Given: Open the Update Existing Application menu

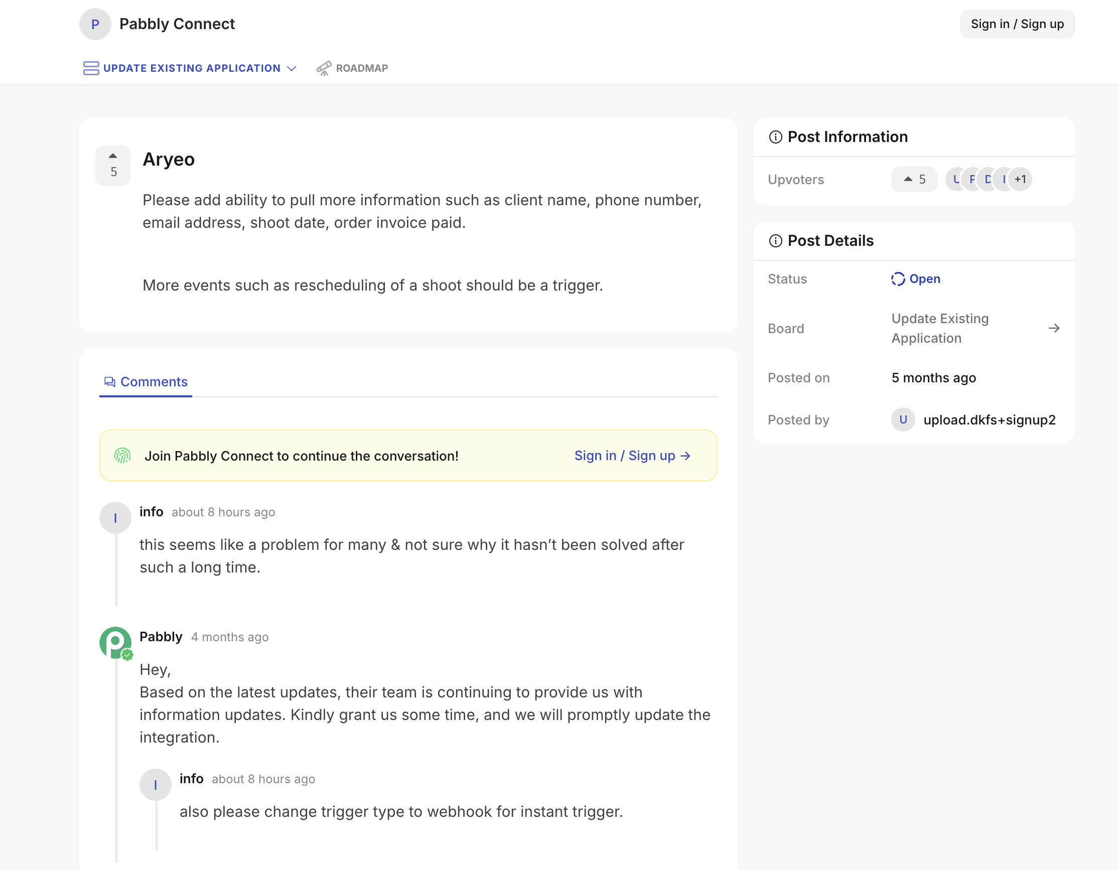Looking at the screenshot, I should click(x=190, y=68).
